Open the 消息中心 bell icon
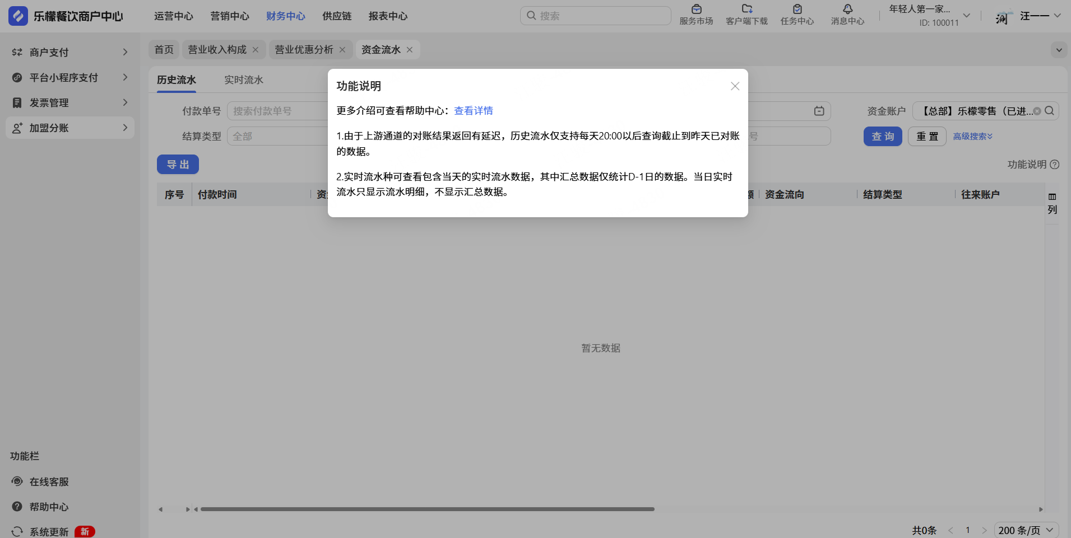1071x538 pixels. point(847,9)
